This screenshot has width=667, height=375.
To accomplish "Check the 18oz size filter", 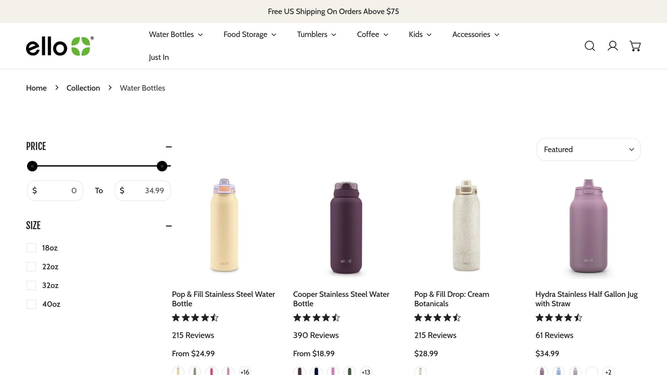I will 31,248.
